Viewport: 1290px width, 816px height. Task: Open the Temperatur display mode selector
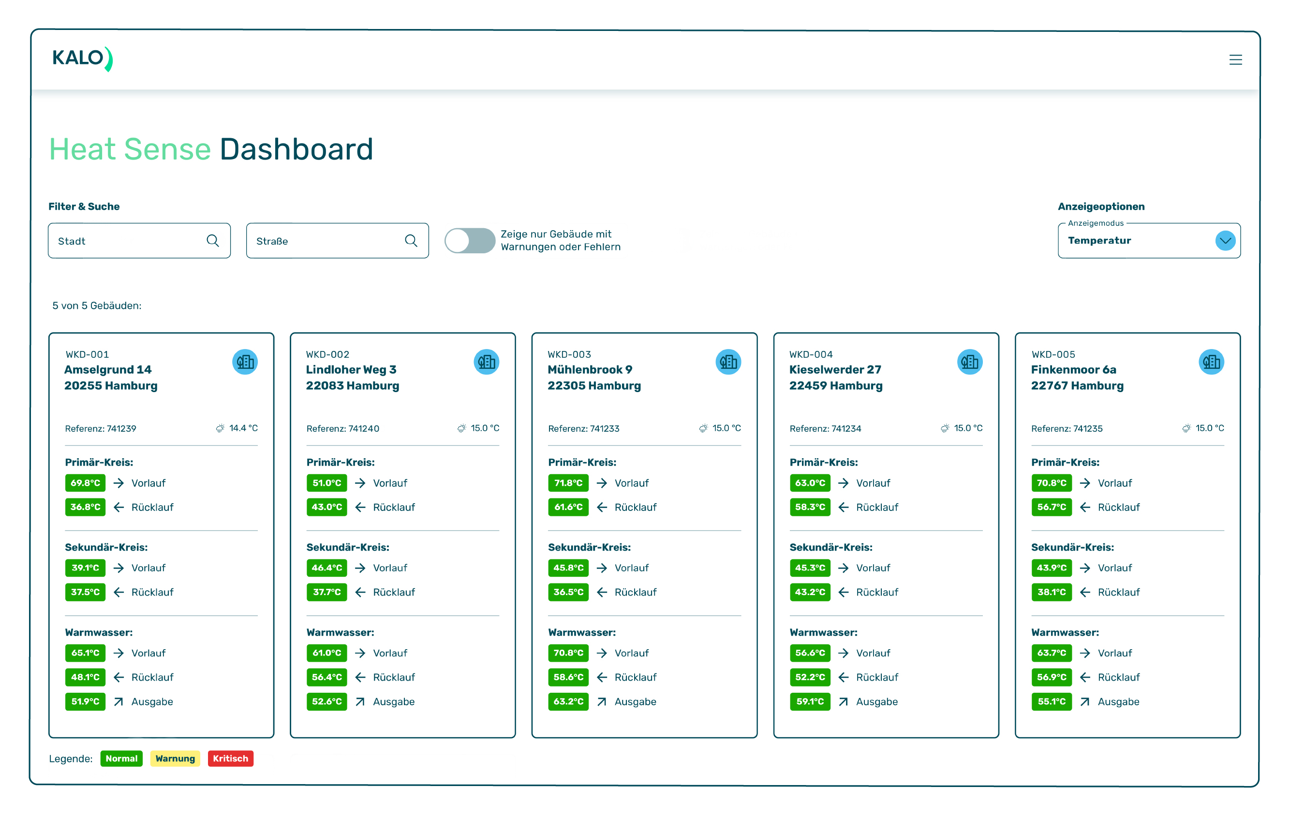coord(1125,240)
